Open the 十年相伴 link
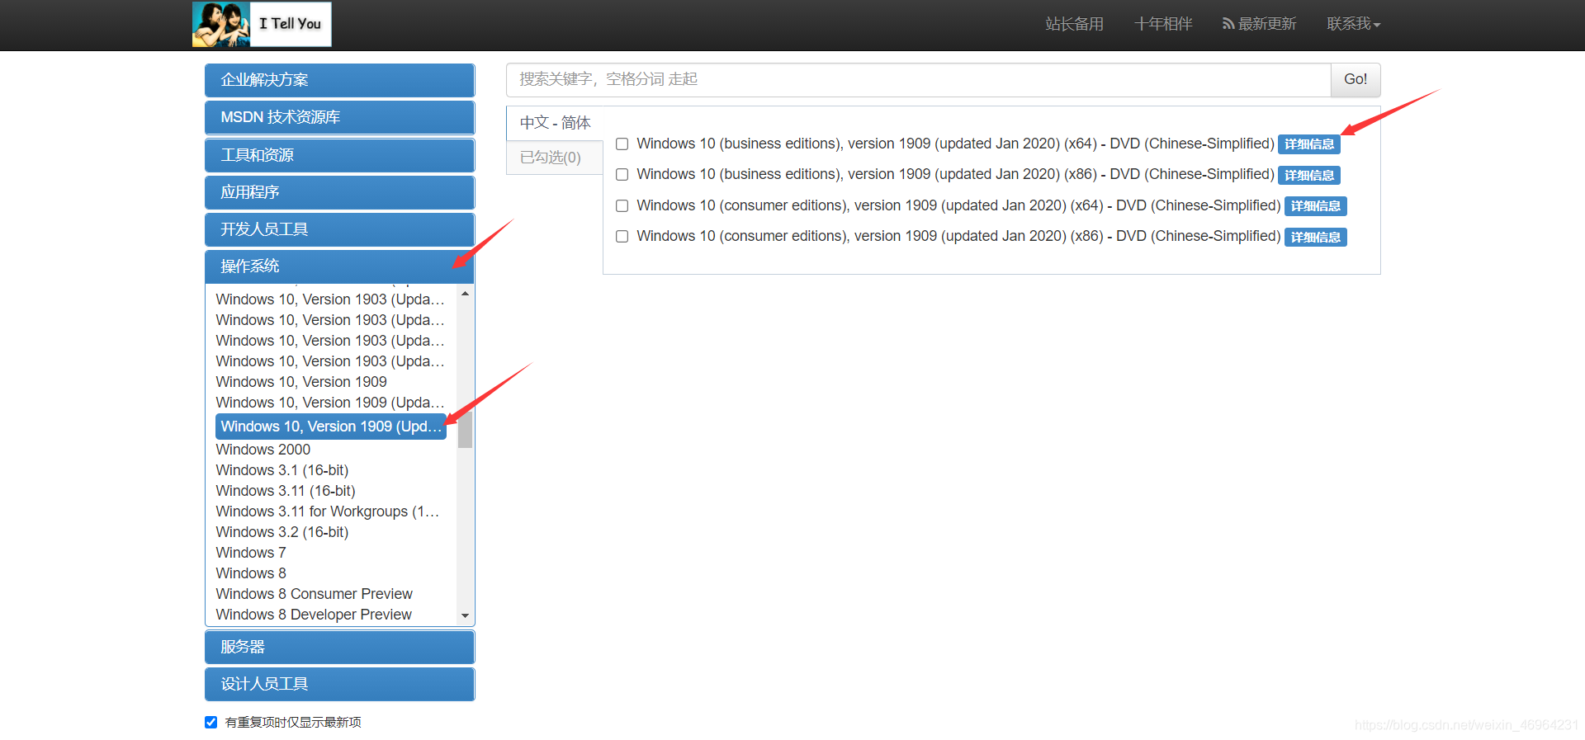 [x=1163, y=24]
